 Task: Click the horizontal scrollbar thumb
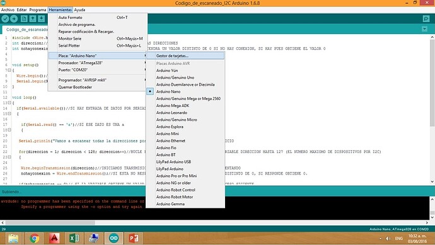tap(50, 222)
